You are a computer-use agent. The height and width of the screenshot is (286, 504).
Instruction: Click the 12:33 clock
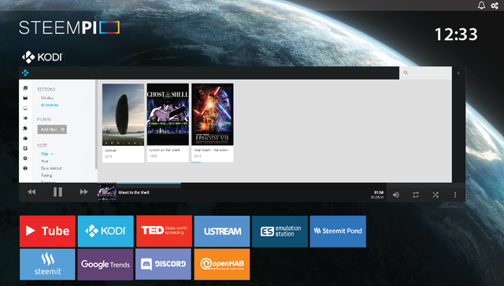point(456,34)
